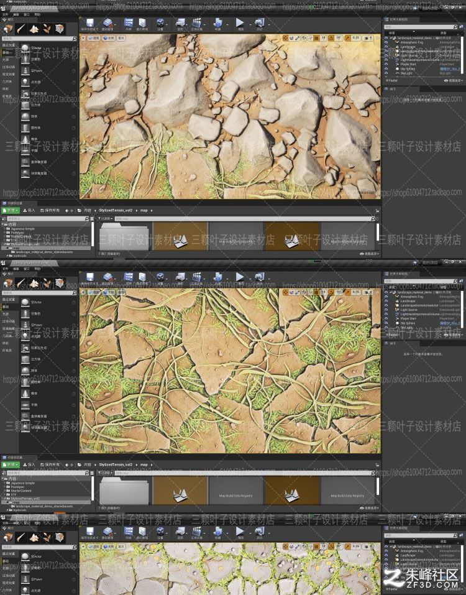Select scale gizmo tool in top viewport
Image resolution: width=466 pixels, height=595 pixels.
click(298, 38)
